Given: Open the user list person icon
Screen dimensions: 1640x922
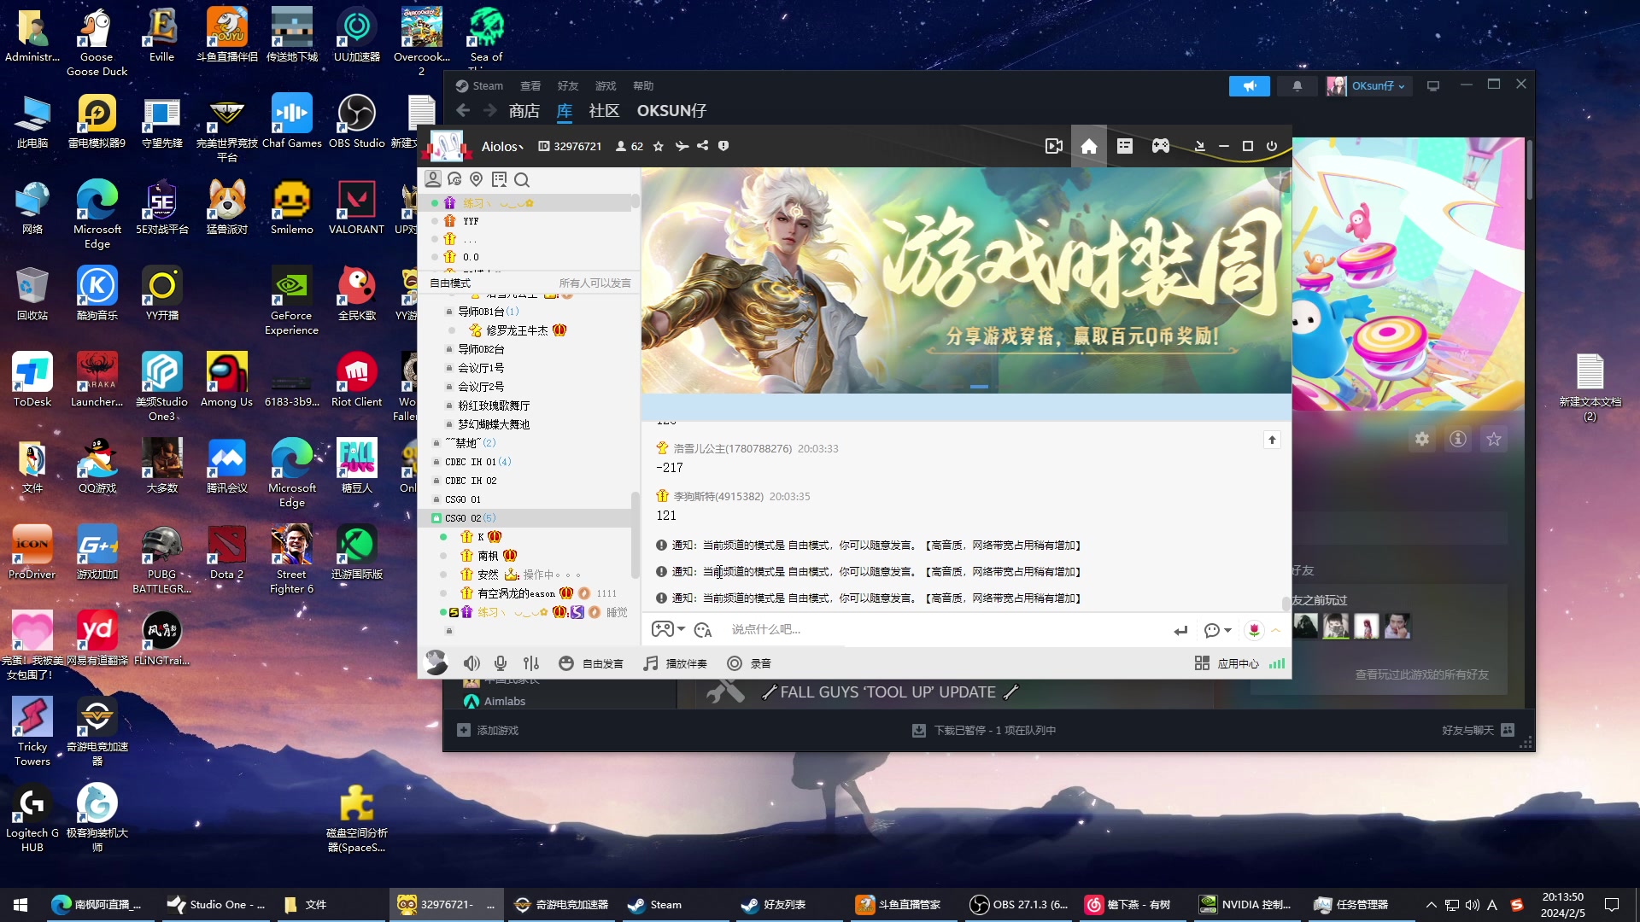Looking at the screenshot, I should 433,179.
